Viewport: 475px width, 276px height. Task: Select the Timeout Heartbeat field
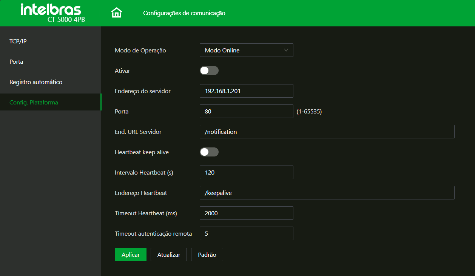[x=246, y=213]
